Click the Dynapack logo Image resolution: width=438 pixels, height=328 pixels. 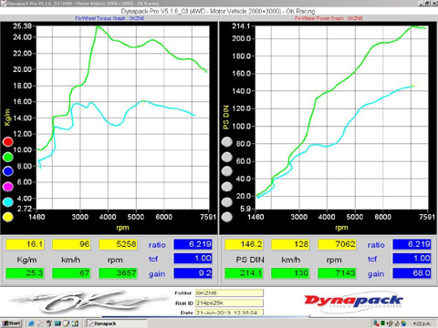[x=353, y=302]
